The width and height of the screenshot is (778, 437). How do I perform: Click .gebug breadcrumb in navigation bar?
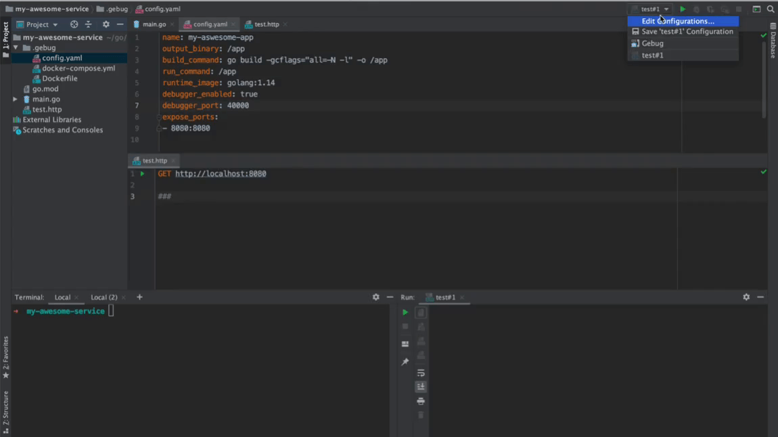112,9
